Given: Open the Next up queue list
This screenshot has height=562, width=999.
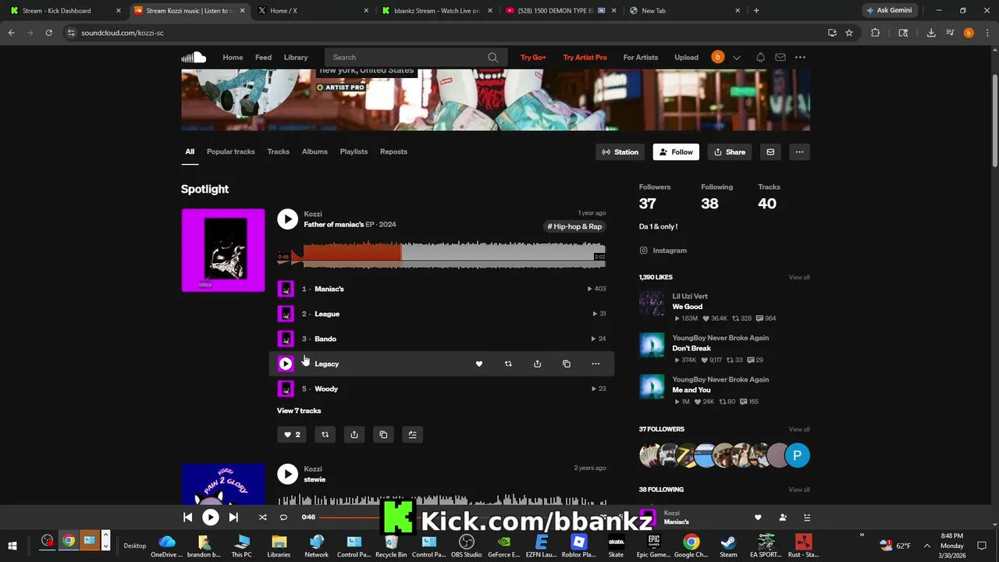Looking at the screenshot, I should [x=807, y=517].
